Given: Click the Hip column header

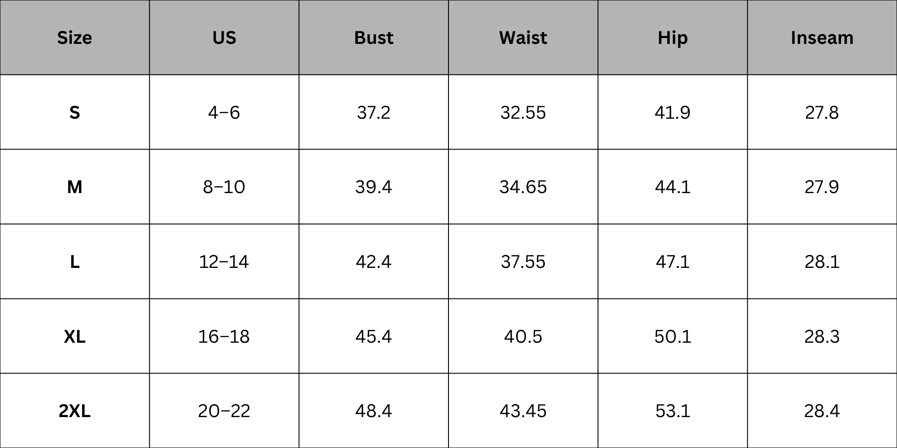Looking at the screenshot, I should pos(672,38).
